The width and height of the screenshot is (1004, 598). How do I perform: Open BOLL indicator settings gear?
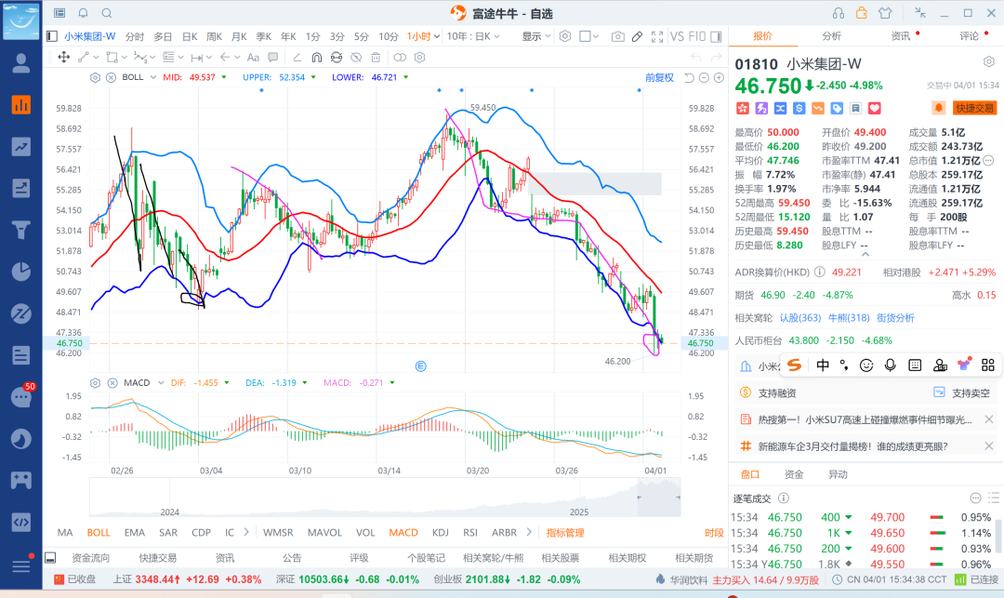tap(96, 77)
